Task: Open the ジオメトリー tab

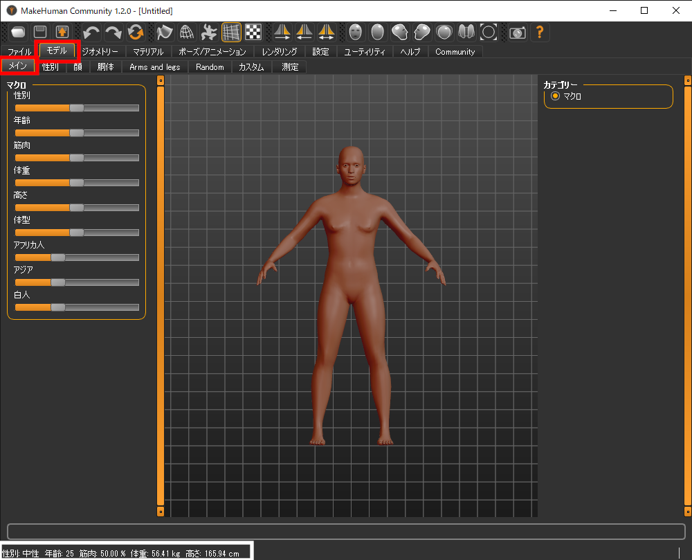Action: [100, 52]
